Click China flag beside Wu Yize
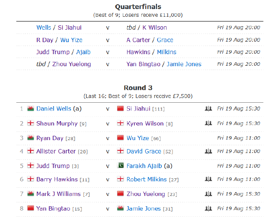The image size is (279, 217). (x=121, y=138)
